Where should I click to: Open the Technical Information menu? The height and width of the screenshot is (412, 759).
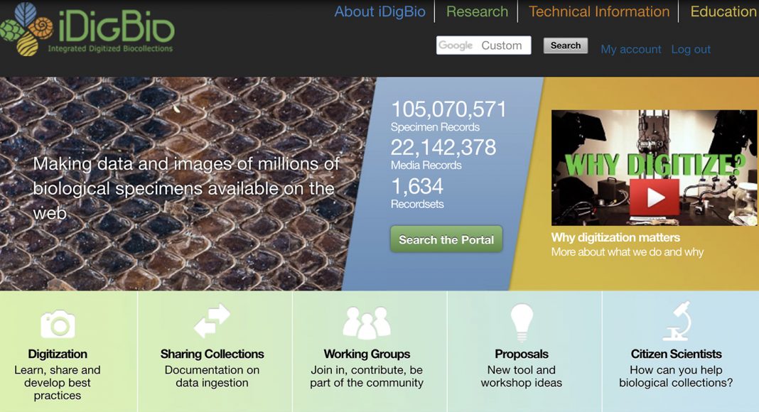pos(599,11)
